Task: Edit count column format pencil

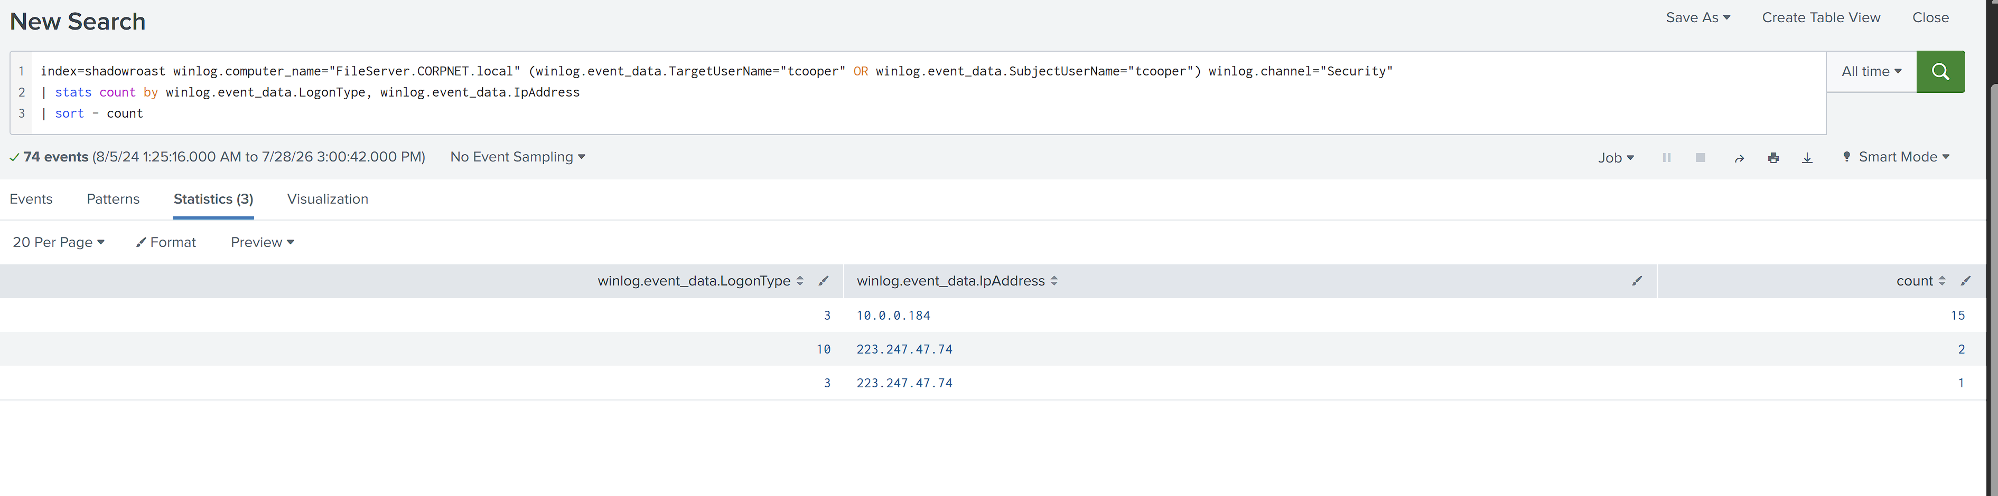Action: 1965,281
